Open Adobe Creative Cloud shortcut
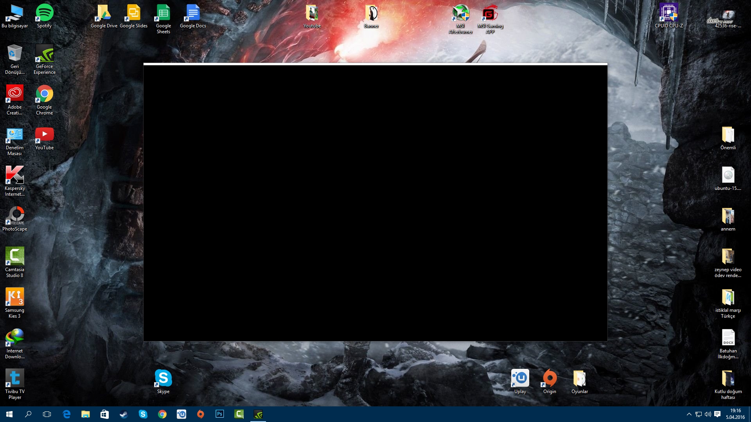Image resolution: width=751 pixels, height=422 pixels. click(x=15, y=100)
